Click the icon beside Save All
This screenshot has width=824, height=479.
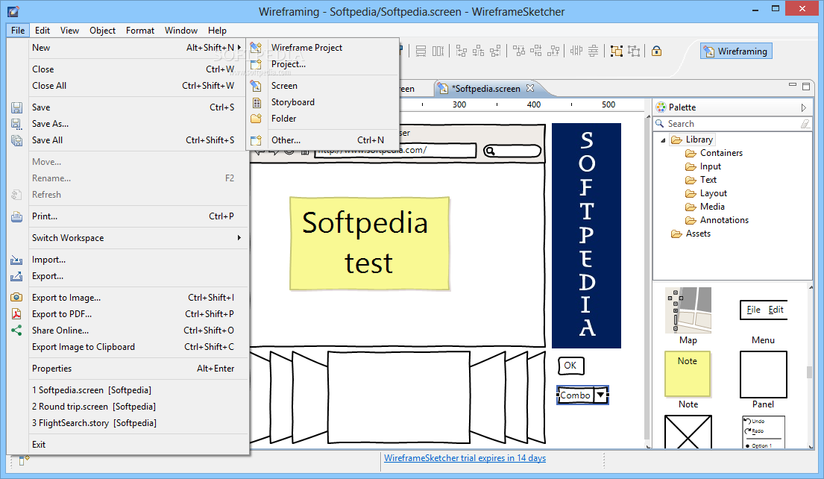17,140
